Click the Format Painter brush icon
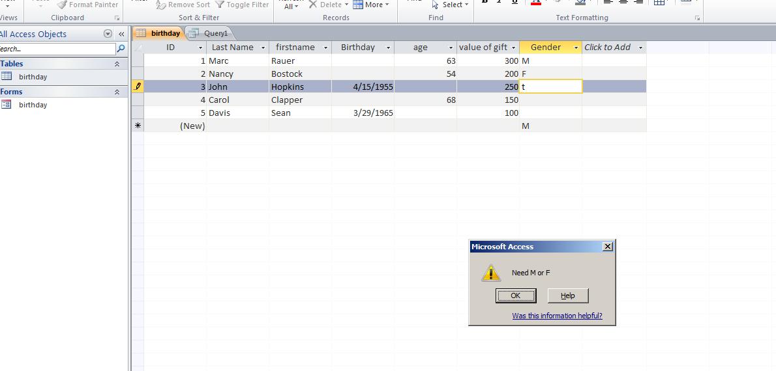Image resolution: width=776 pixels, height=371 pixels. click(x=61, y=5)
